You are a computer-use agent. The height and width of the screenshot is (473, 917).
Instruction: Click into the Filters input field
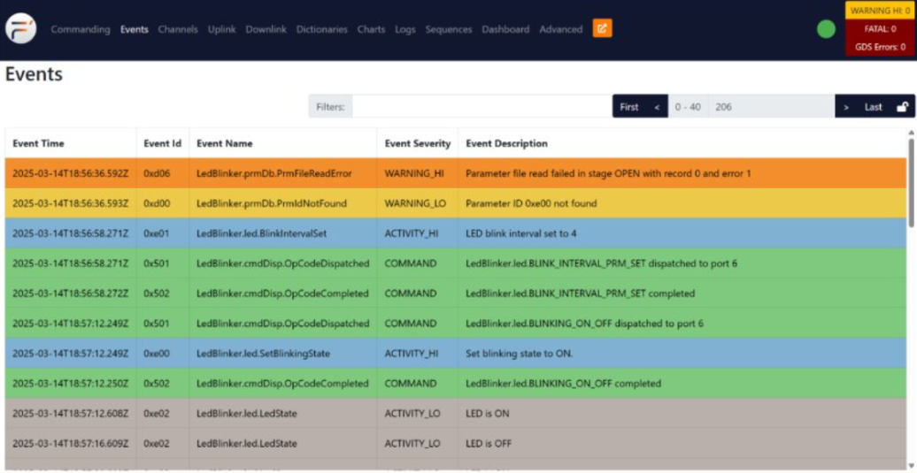click(x=482, y=107)
